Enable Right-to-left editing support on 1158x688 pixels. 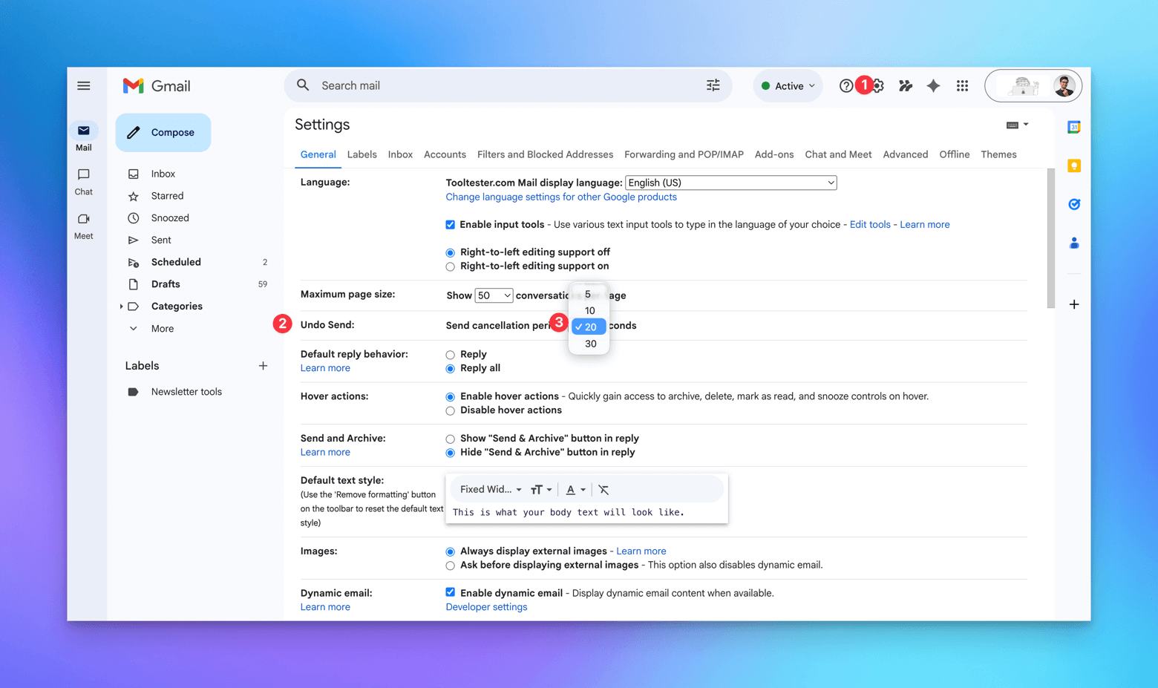450,266
